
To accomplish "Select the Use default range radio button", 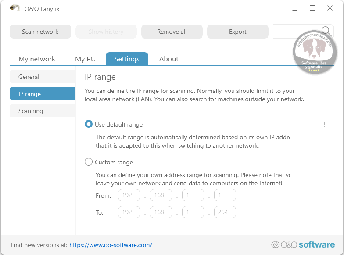I will (x=89, y=124).
